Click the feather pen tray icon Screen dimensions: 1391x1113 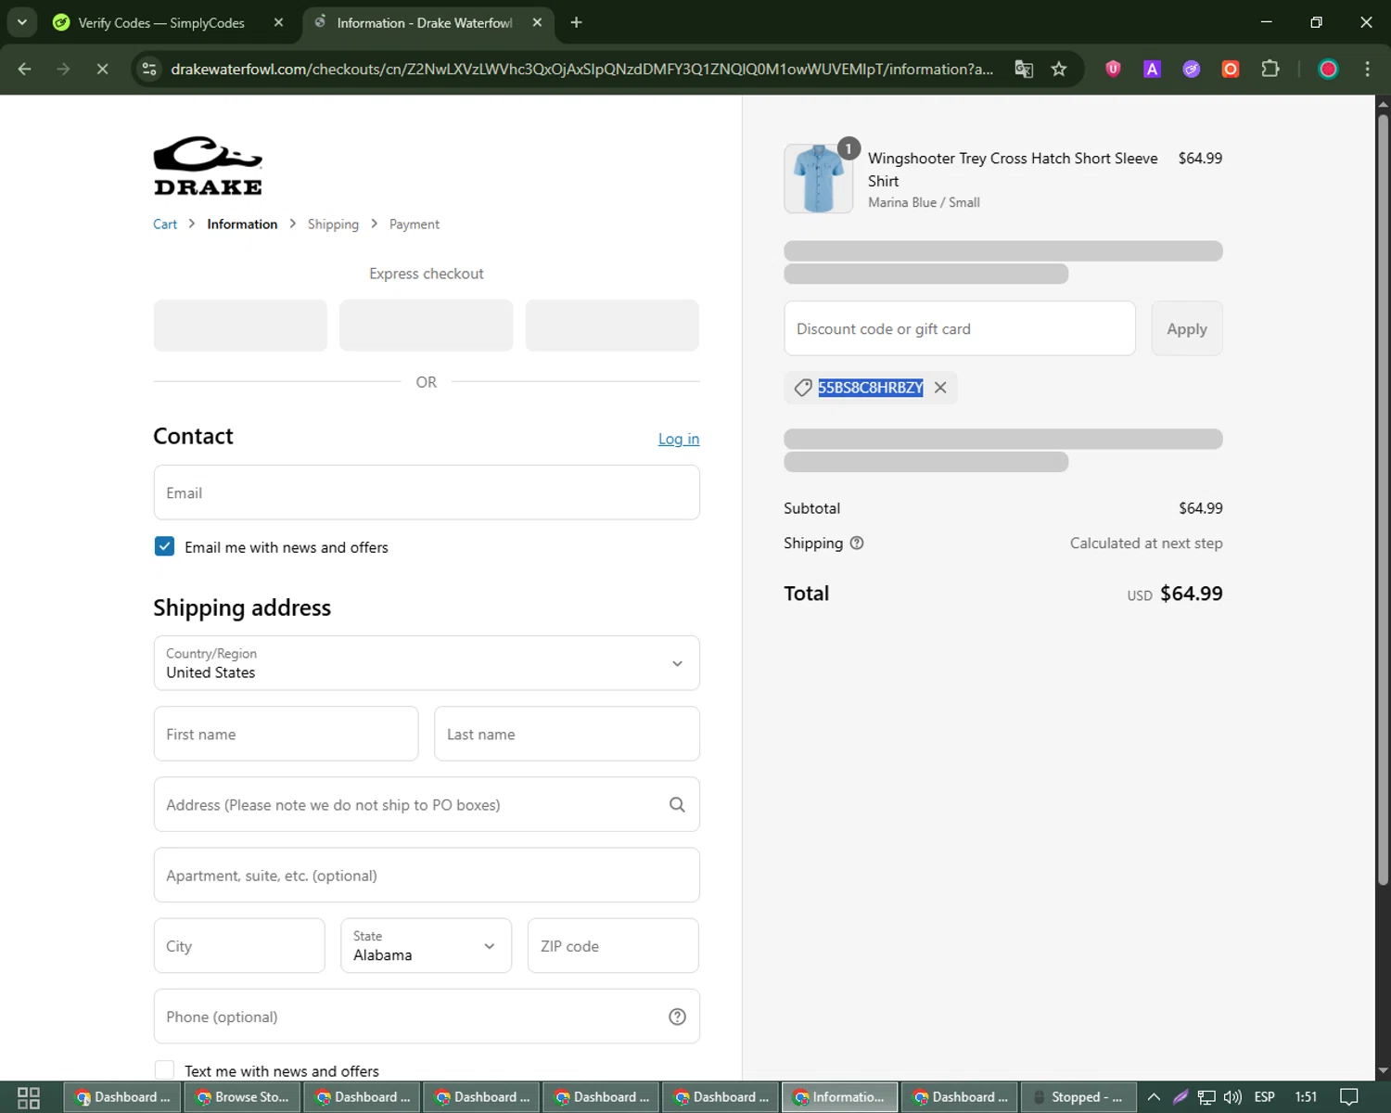click(x=1180, y=1097)
